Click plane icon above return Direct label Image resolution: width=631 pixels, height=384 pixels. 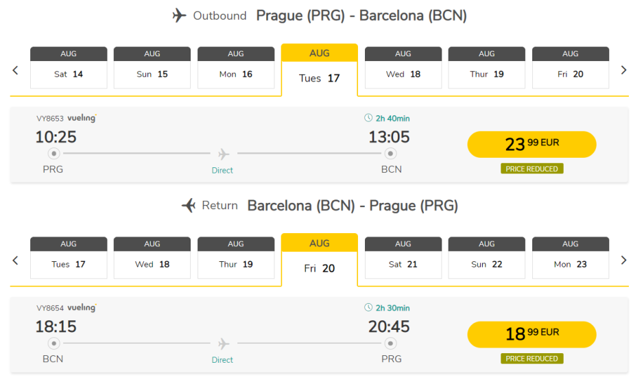223,344
